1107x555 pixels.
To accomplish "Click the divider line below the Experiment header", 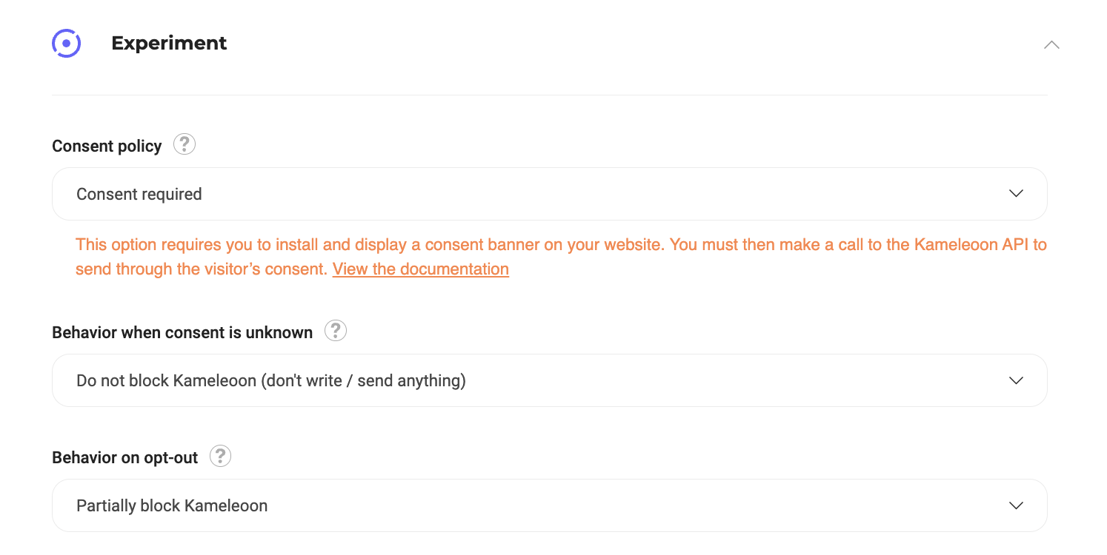I will pyautogui.click(x=548, y=95).
